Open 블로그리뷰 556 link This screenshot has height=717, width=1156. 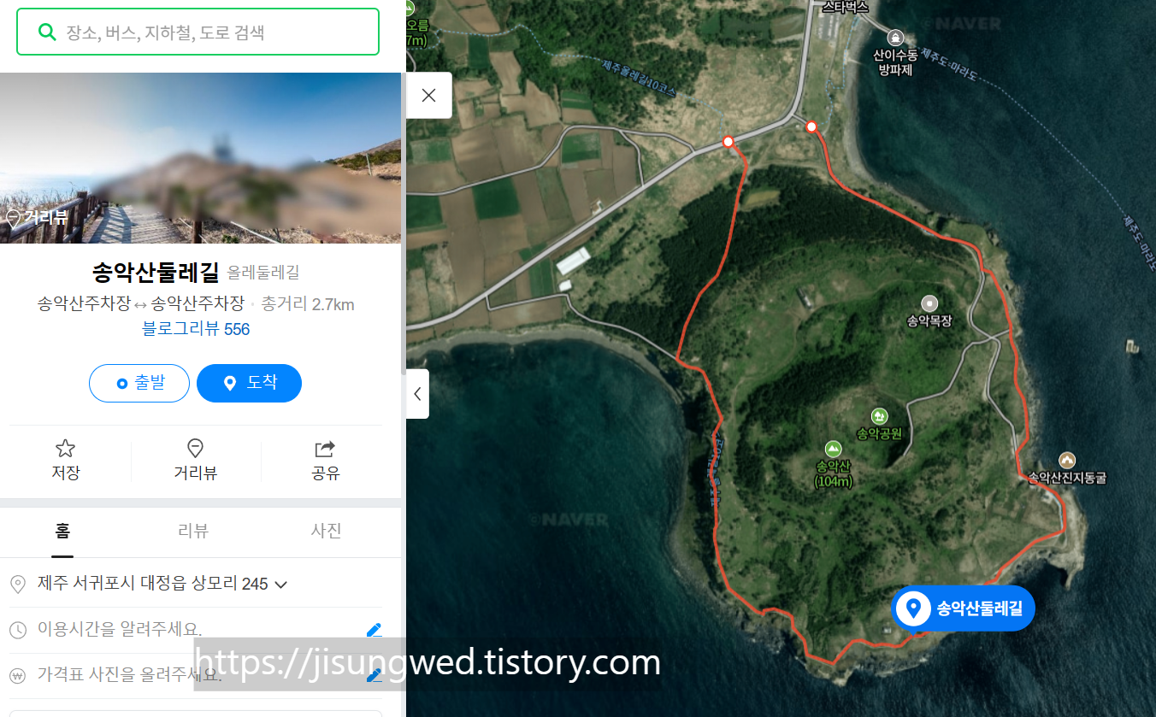[196, 329]
